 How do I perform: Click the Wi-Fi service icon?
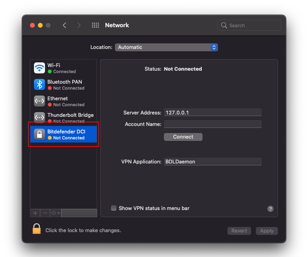click(x=39, y=68)
